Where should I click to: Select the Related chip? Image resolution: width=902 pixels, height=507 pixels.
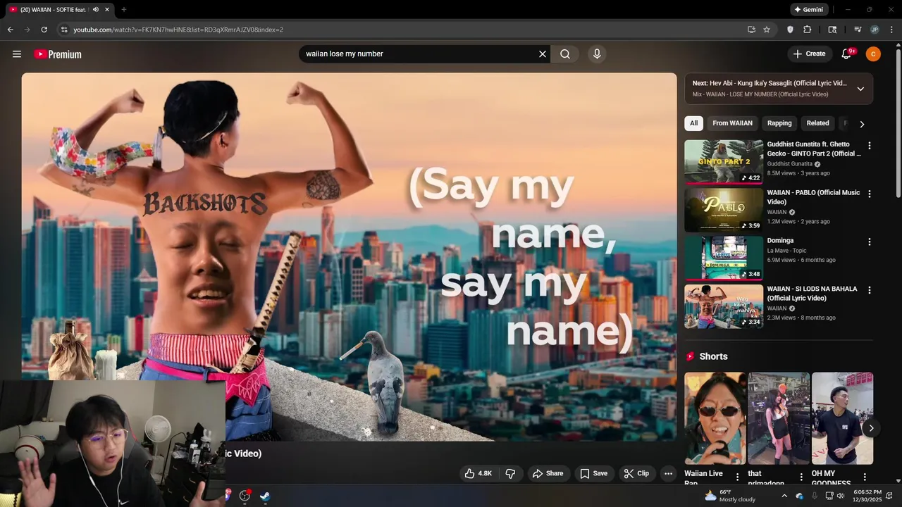[x=817, y=123]
